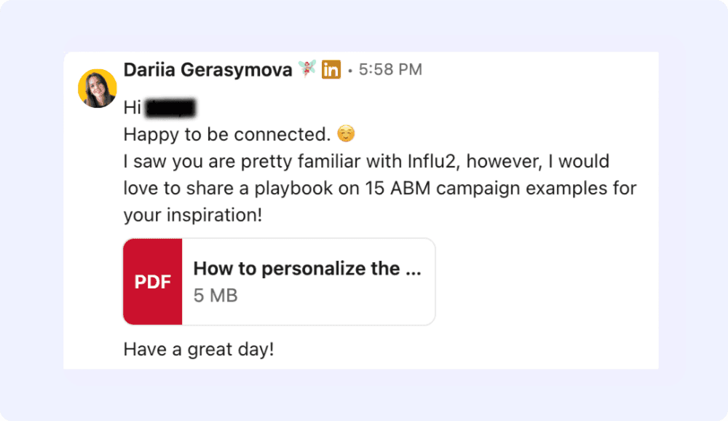Open the sender name Dariia Gerasymova

207,70
